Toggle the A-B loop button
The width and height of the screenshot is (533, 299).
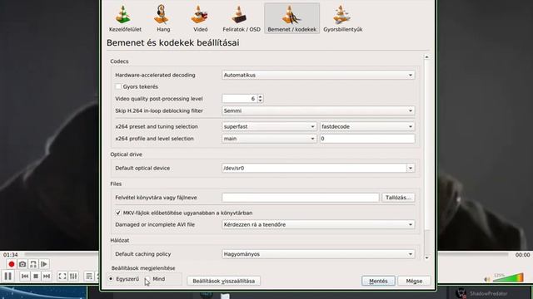pos(33,264)
